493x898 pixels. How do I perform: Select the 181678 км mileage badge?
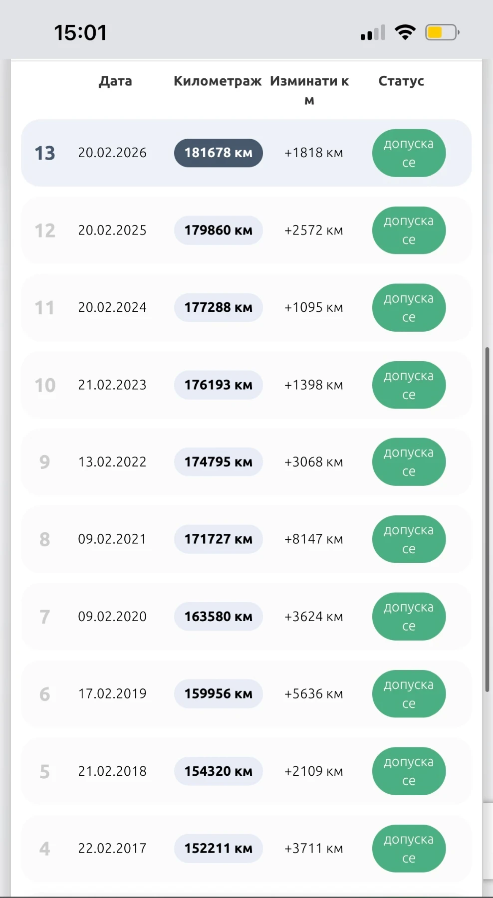coord(219,153)
